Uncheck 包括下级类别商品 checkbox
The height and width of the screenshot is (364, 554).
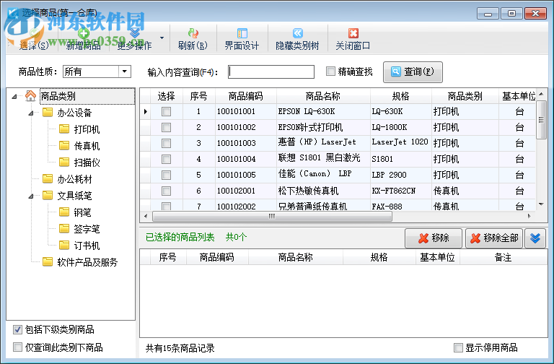coord(17,329)
